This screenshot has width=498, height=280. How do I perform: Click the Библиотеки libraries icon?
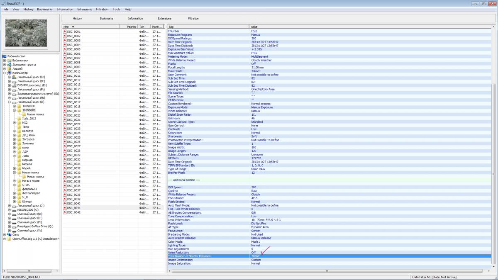[9, 60]
